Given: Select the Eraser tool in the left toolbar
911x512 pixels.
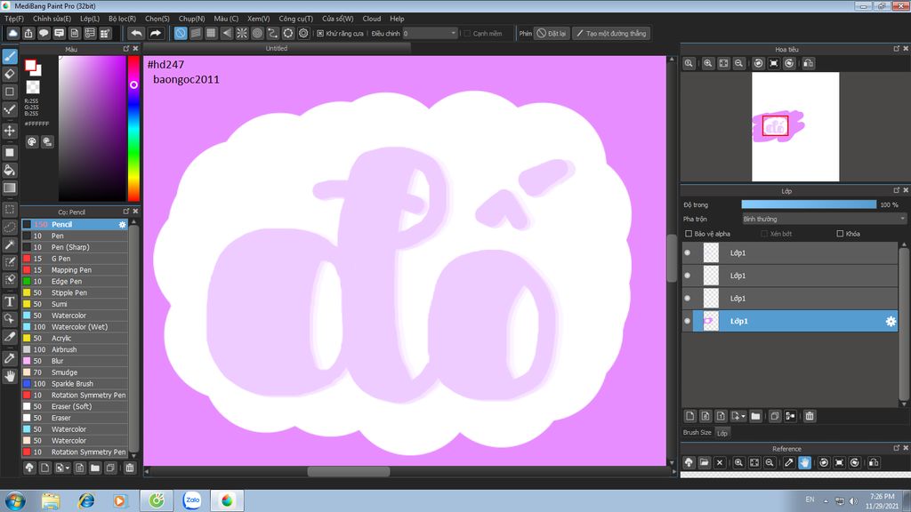Looking at the screenshot, I should pyautogui.click(x=10, y=74).
